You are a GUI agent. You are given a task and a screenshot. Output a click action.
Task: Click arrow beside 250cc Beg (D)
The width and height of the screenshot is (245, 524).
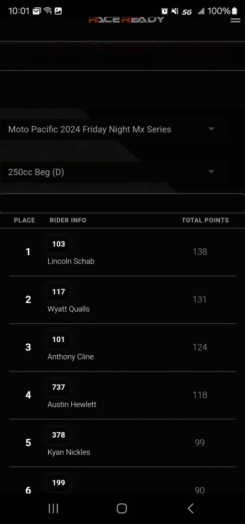(211, 172)
